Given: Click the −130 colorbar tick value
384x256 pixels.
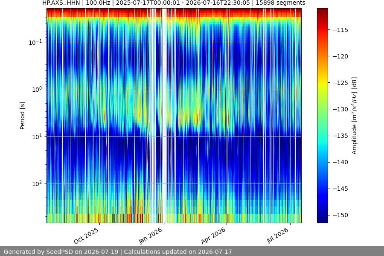Looking at the screenshot, I should [x=340, y=109].
